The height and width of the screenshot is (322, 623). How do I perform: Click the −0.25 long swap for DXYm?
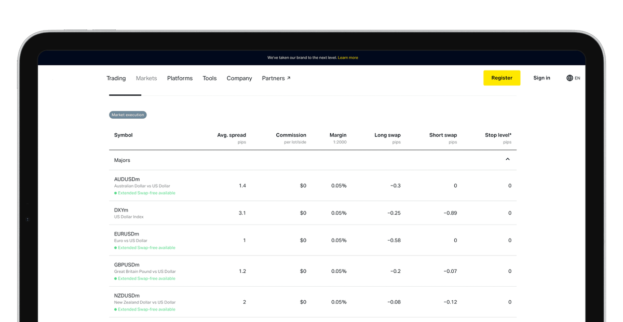[393, 213]
